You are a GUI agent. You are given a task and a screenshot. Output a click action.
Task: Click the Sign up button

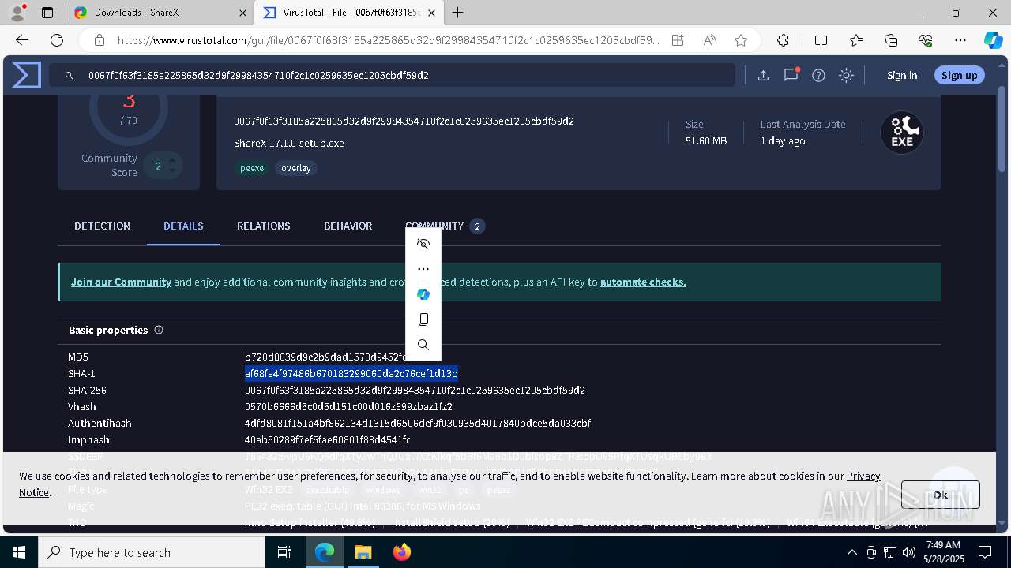959,75
